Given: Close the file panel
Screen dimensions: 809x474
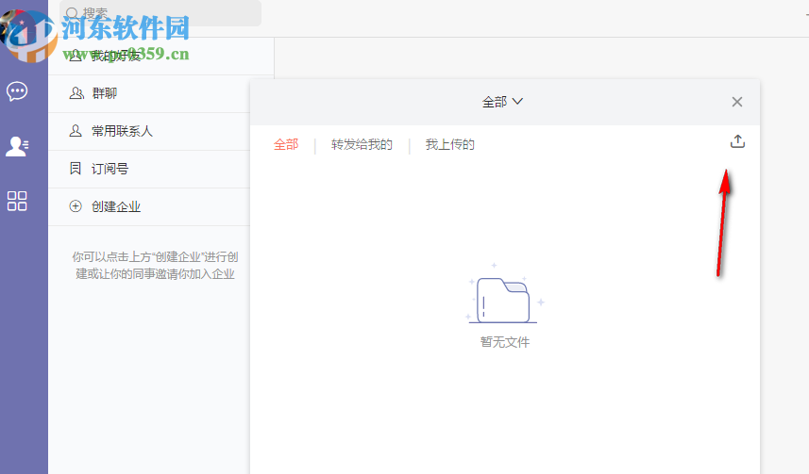Looking at the screenshot, I should 736,102.
